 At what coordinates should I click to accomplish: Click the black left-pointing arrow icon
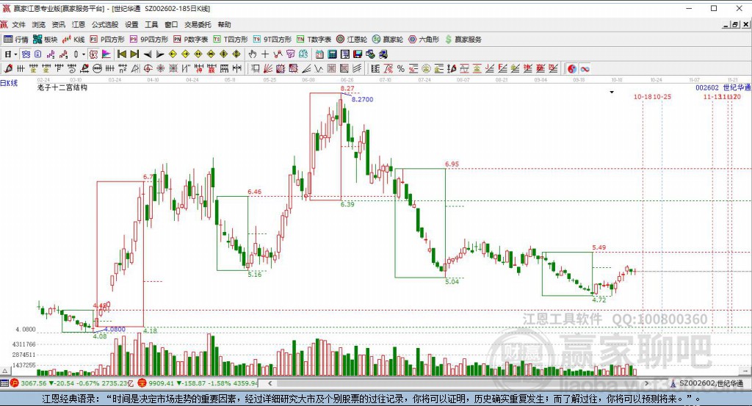(x=147, y=54)
